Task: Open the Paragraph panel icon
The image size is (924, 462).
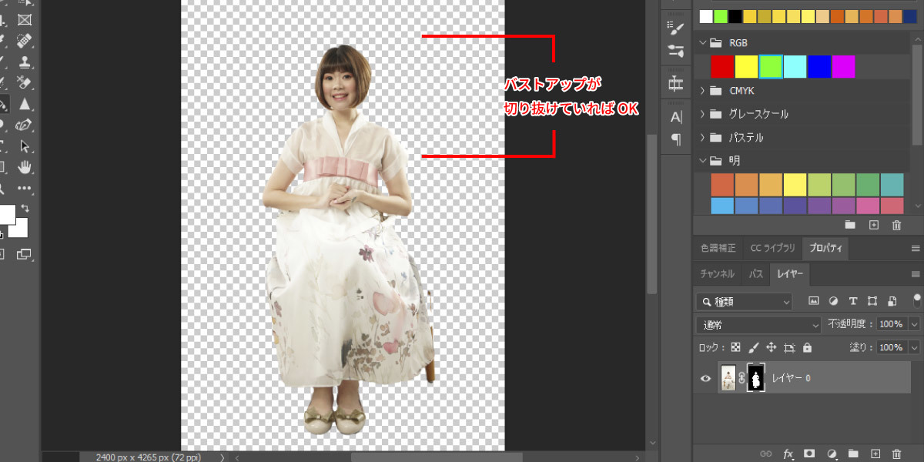Action: tap(676, 139)
